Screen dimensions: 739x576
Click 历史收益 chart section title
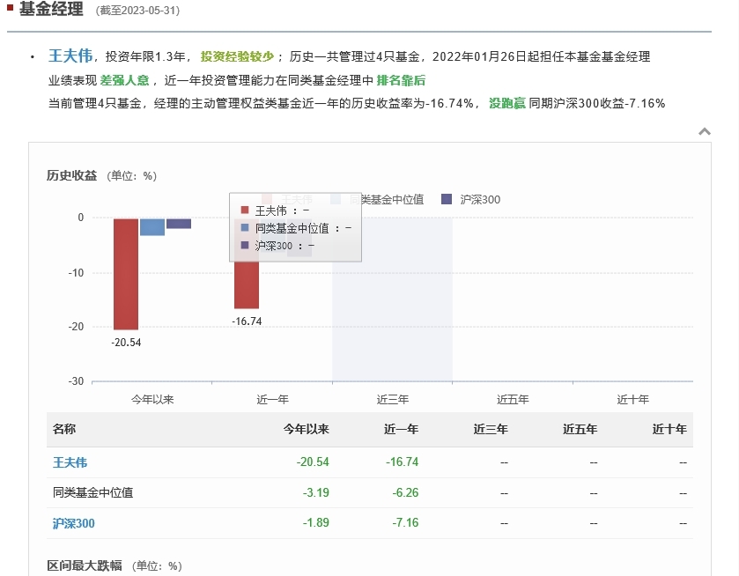tap(71, 176)
